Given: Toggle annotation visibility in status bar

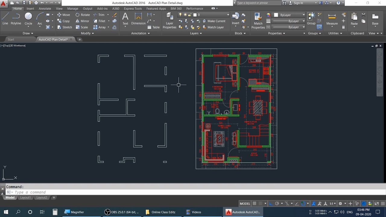Looking at the screenshot, I should point(314,203).
